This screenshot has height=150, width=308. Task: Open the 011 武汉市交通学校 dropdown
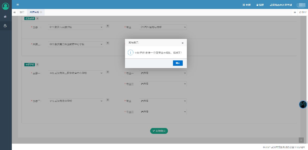(75, 27)
